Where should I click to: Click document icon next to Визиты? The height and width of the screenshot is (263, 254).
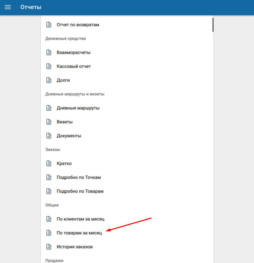point(49,122)
